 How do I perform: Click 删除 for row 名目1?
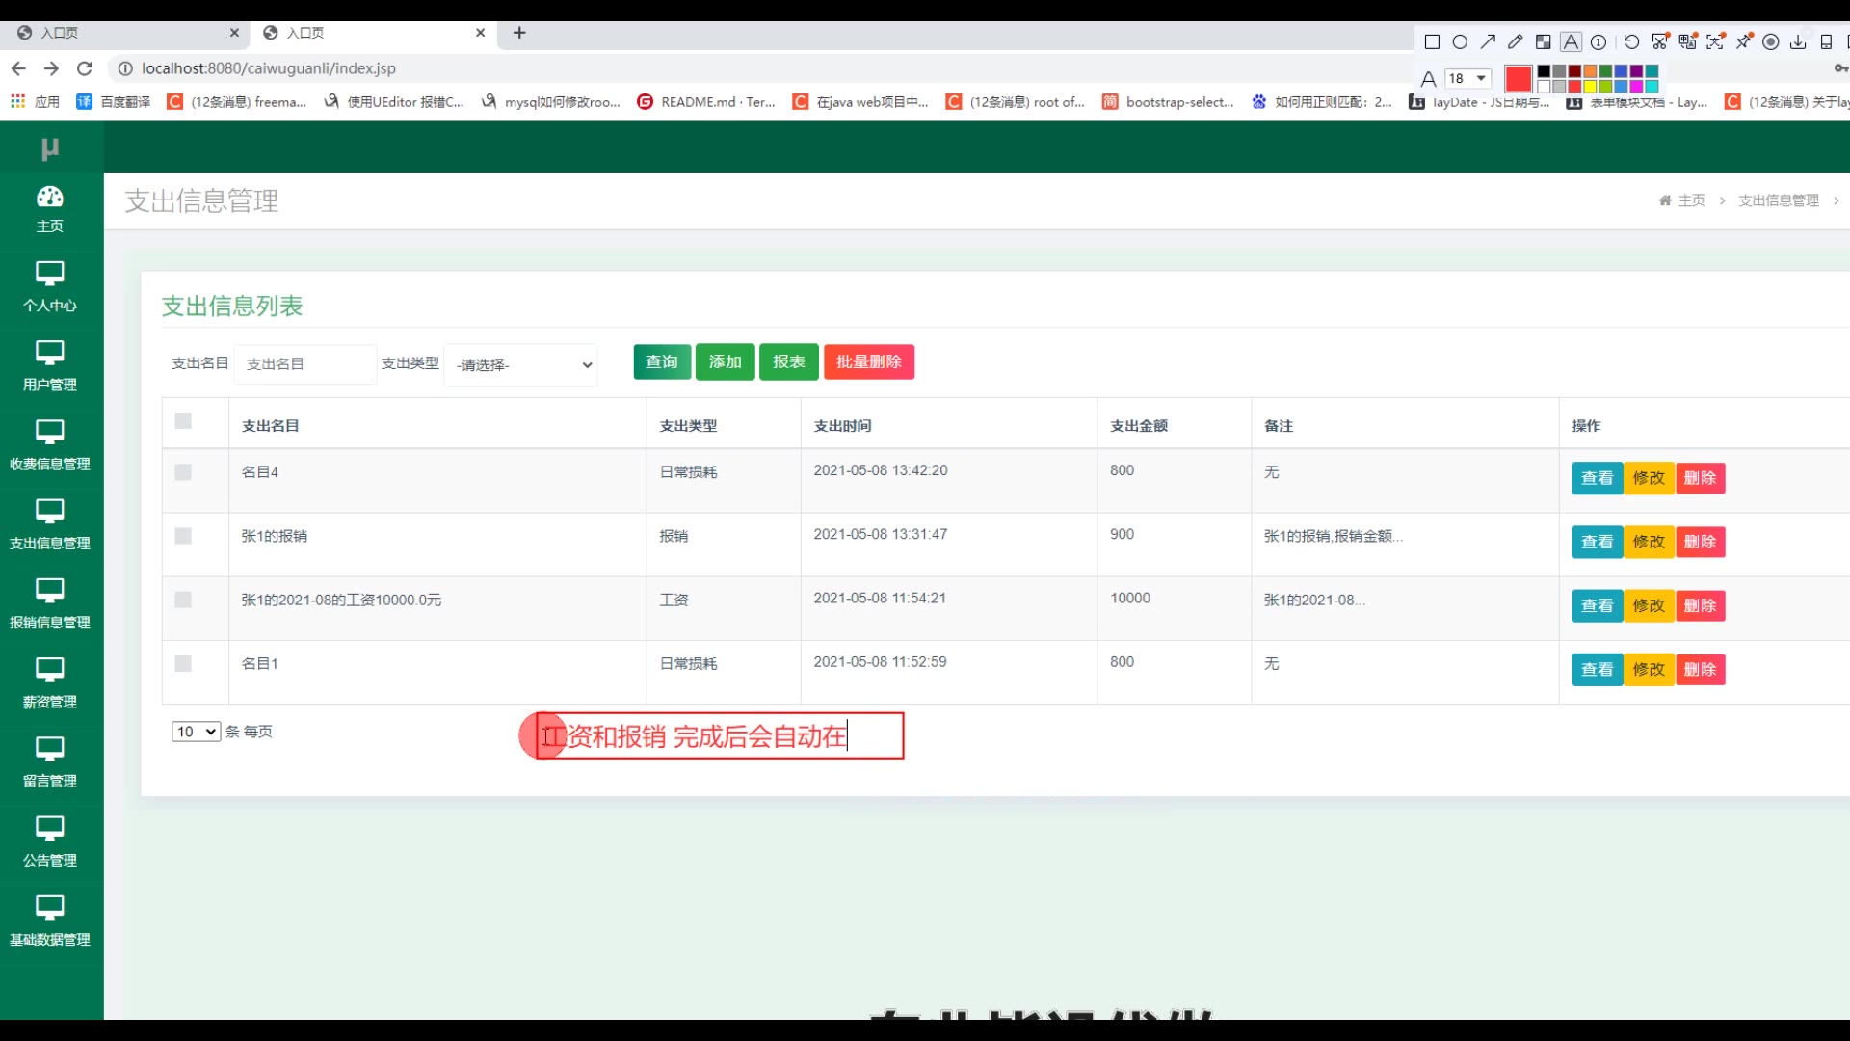(1700, 669)
